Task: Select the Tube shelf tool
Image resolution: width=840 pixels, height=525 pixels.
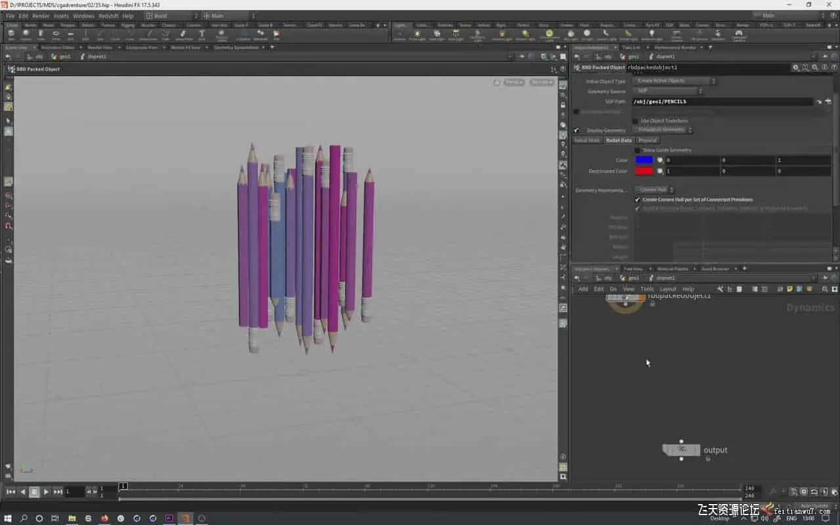Action: [x=41, y=35]
